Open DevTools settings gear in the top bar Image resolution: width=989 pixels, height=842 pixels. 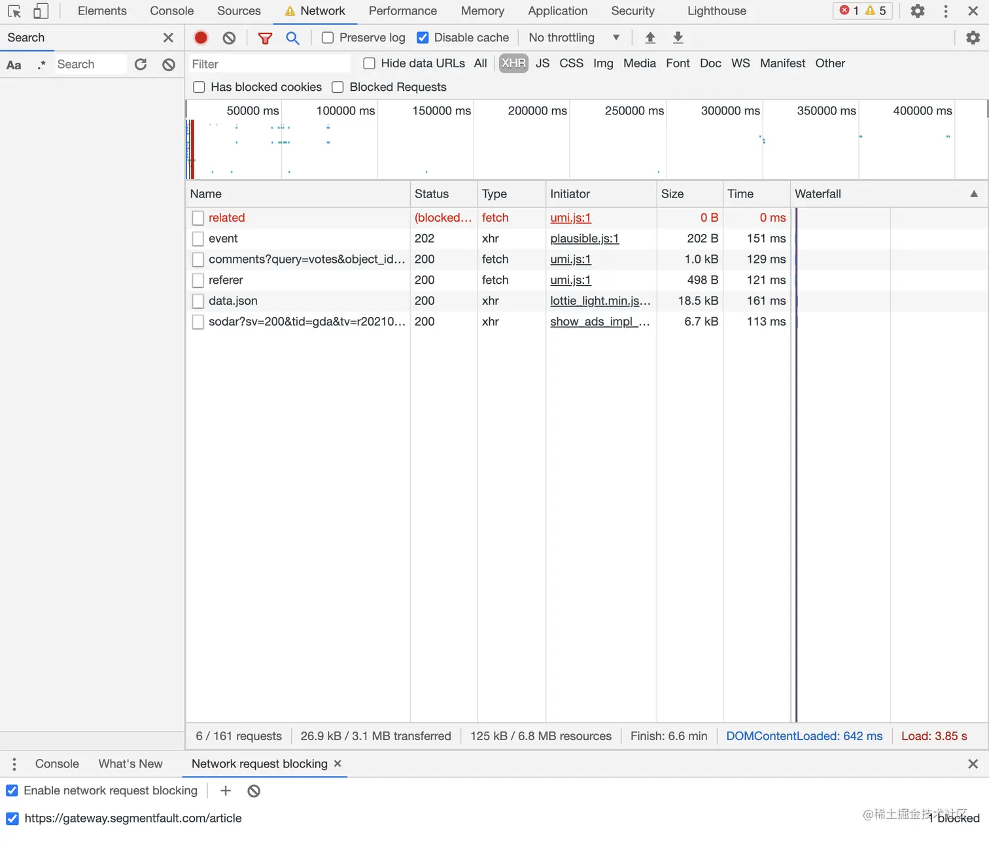click(918, 11)
